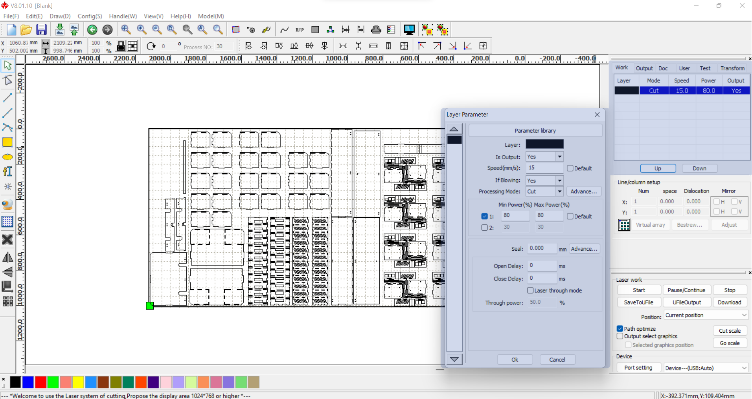The image size is (752, 399).
Task: Pick the yellow color swatch in palette
Action: 78,382
